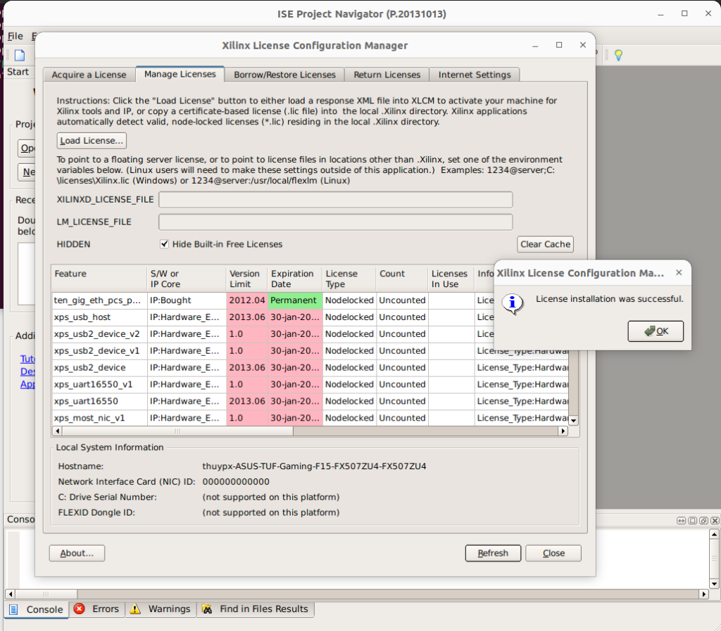Click the license table's vertical scroll down arrow
The image size is (721, 631).
click(x=573, y=420)
